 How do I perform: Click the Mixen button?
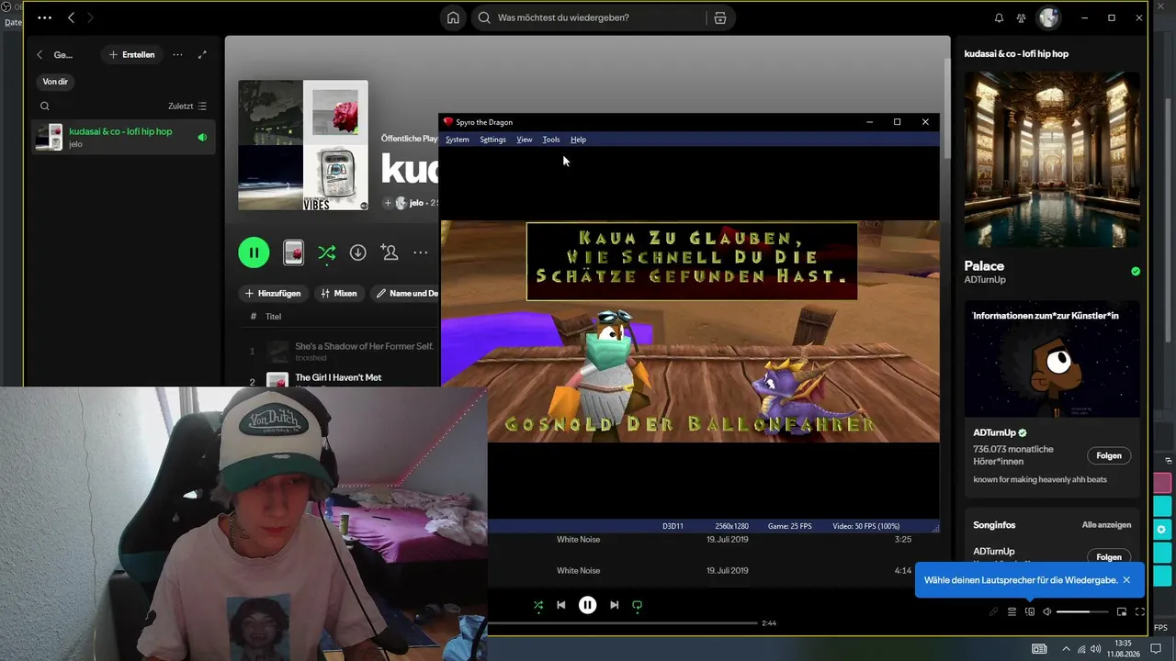click(339, 294)
